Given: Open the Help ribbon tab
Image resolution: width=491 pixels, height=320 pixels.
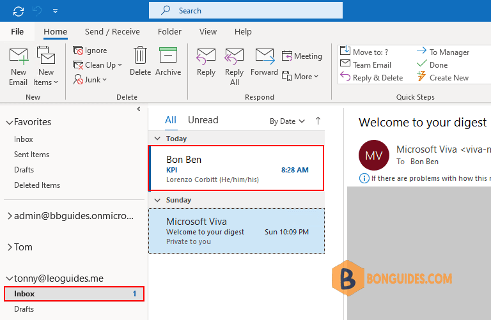Looking at the screenshot, I should [243, 31].
